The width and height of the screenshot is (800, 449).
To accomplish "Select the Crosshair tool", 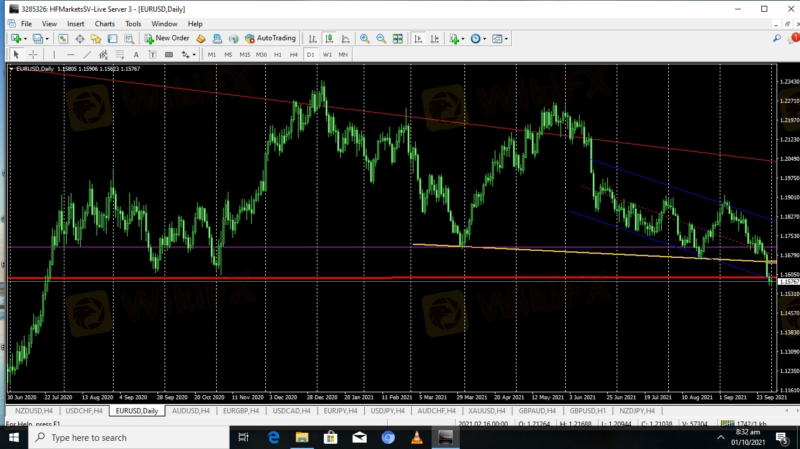I will pyautogui.click(x=33, y=54).
